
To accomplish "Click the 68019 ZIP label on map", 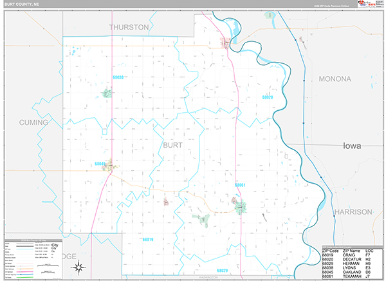I will (x=147, y=240).
